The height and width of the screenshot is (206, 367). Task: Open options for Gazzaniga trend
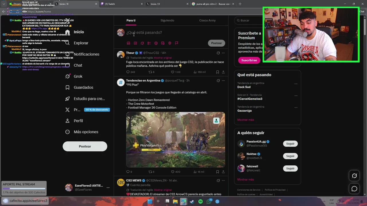[296, 108]
